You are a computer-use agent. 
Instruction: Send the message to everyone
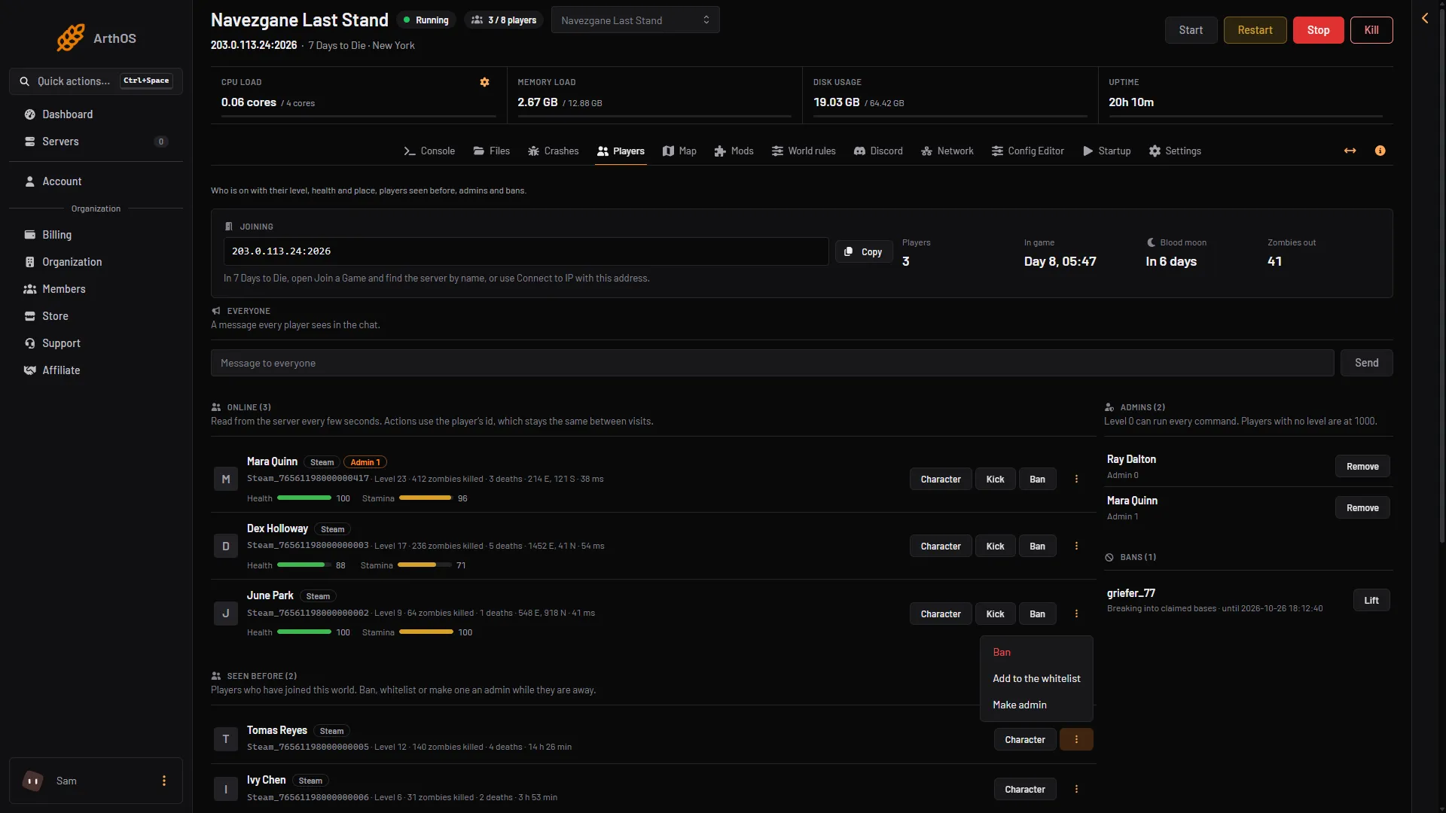1366,364
